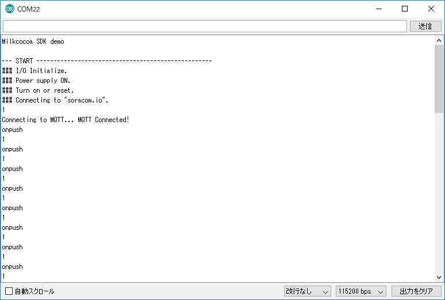Screen dimensions: 445x300
Task: Close the COM22 serial monitor window
Action: pyautogui.click(x=431, y=9)
